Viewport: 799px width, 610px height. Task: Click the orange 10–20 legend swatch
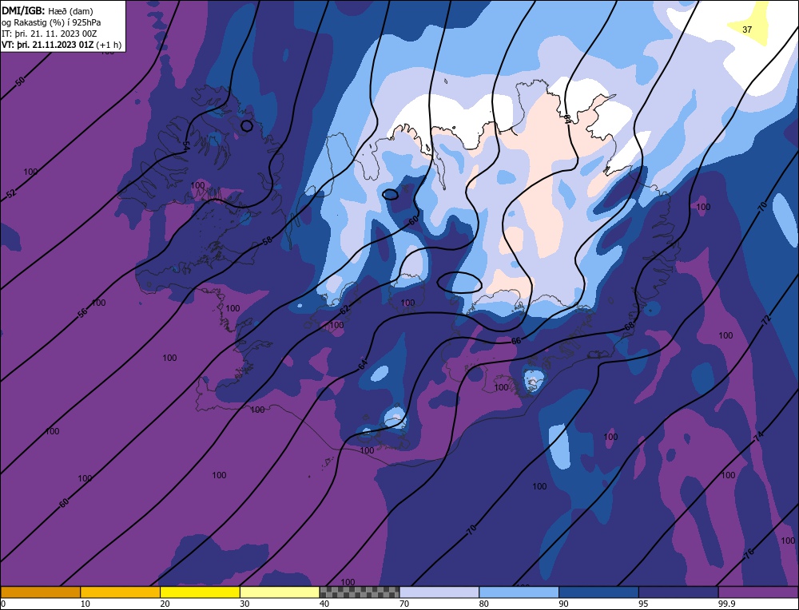(x=121, y=592)
